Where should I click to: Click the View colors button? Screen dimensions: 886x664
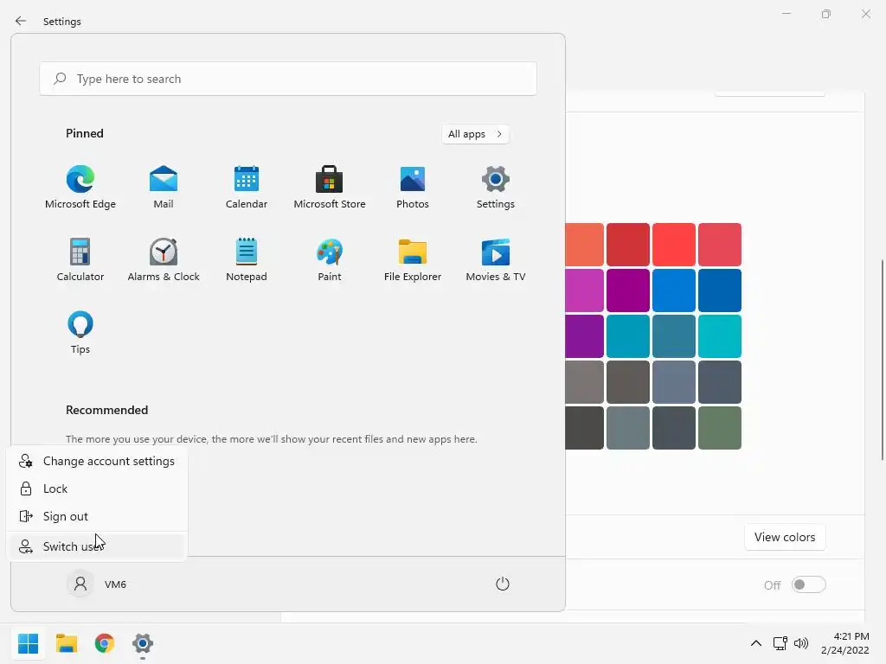point(785,538)
